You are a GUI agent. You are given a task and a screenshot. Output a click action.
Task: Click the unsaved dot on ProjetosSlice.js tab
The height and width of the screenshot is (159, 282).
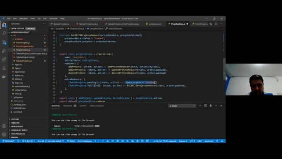187,24
